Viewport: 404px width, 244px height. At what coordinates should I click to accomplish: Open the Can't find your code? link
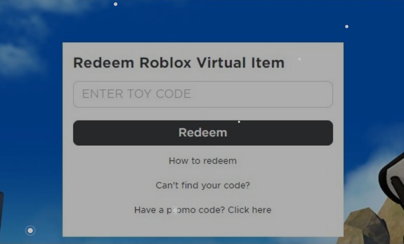coord(203,185)
